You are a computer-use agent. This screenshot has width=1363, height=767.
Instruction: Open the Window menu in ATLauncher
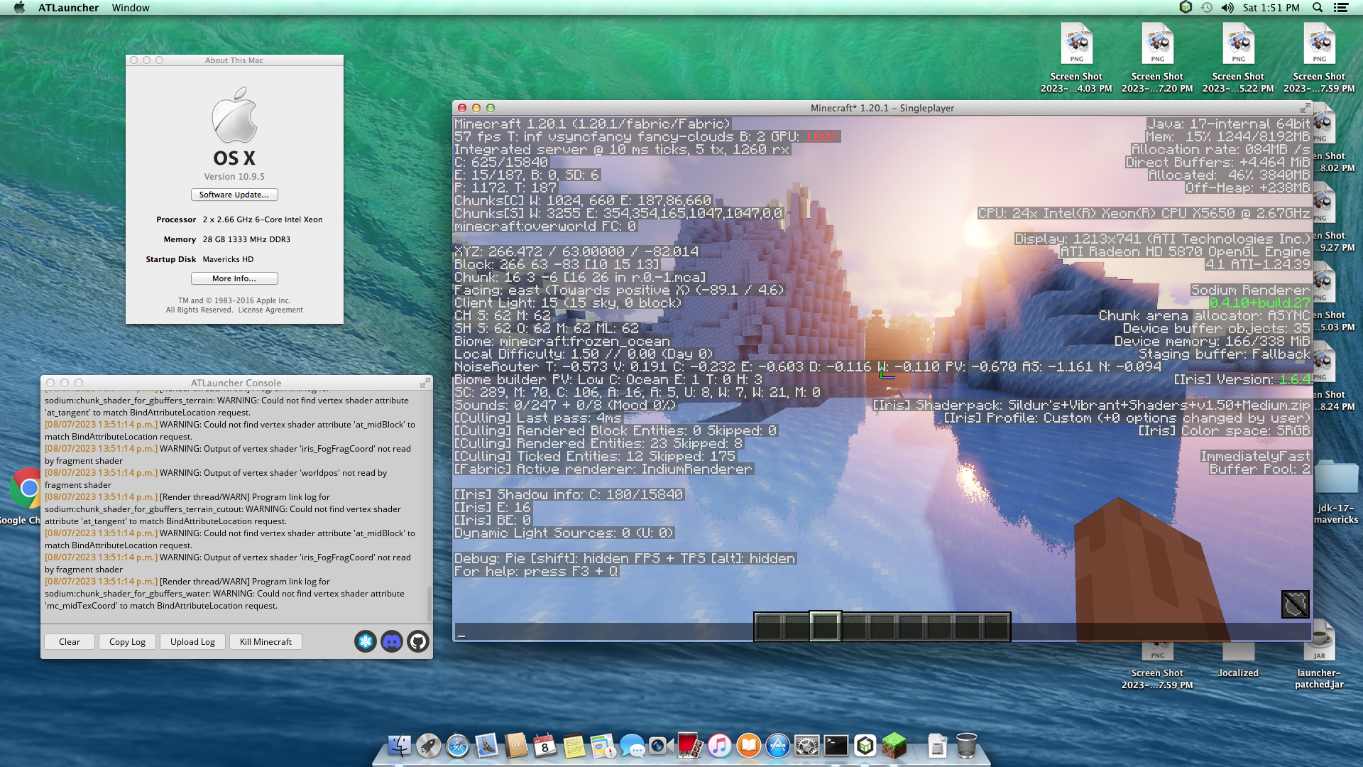(x=131, y=9)
